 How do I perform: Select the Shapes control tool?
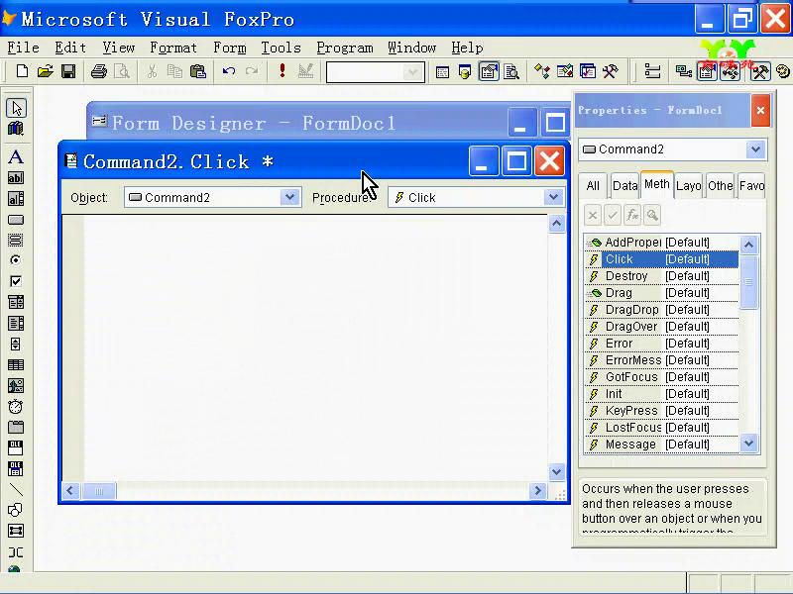(x=16, y=510)
